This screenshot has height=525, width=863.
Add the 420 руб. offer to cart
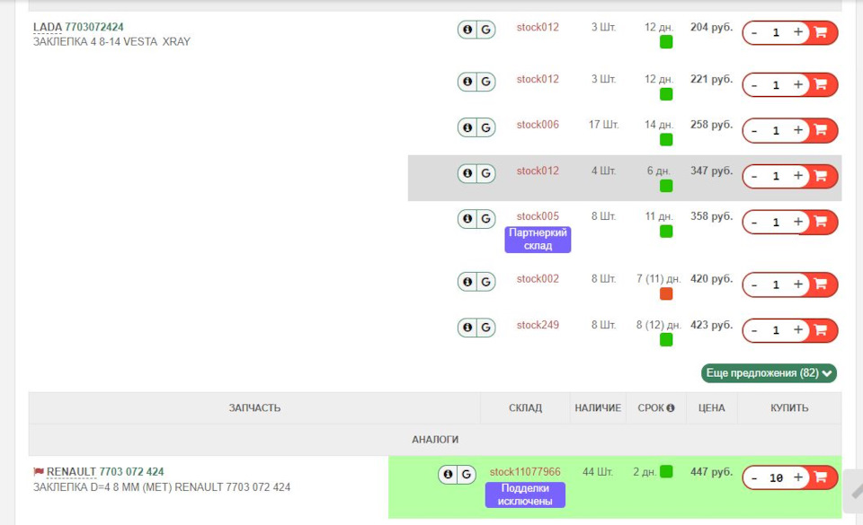point(821,284)
